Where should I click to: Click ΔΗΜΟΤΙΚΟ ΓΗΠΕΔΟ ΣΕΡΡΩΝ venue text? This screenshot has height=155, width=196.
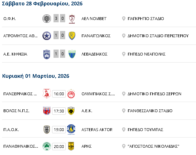[x=154, y=94]
